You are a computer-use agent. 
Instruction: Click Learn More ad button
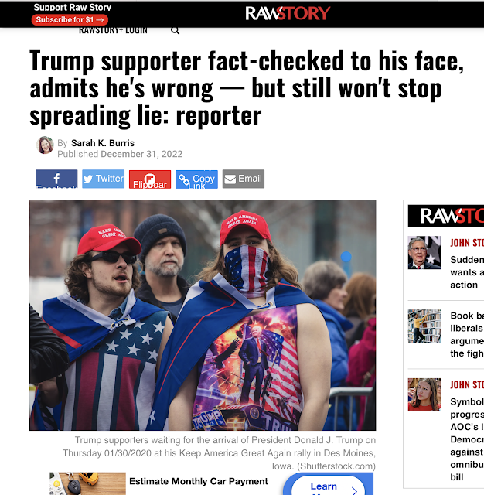coord(328,486)
